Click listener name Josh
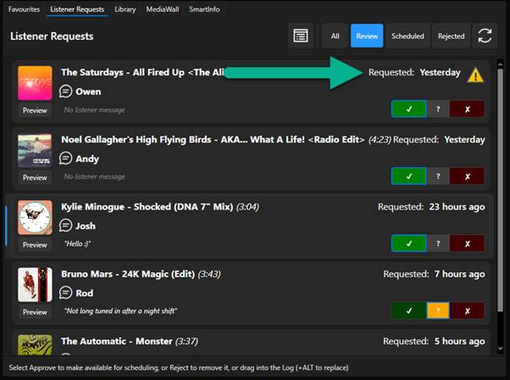The width and height of the screenshot is (510, 380). click(86, 226)
